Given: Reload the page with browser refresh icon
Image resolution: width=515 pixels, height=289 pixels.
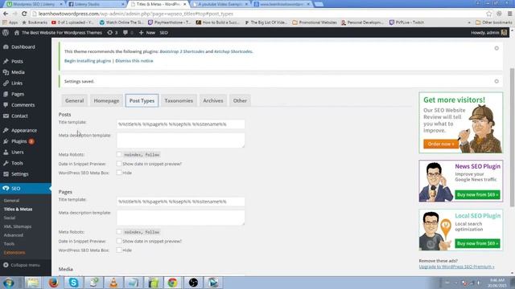Looking at the screenshot, I should (24, 14).
